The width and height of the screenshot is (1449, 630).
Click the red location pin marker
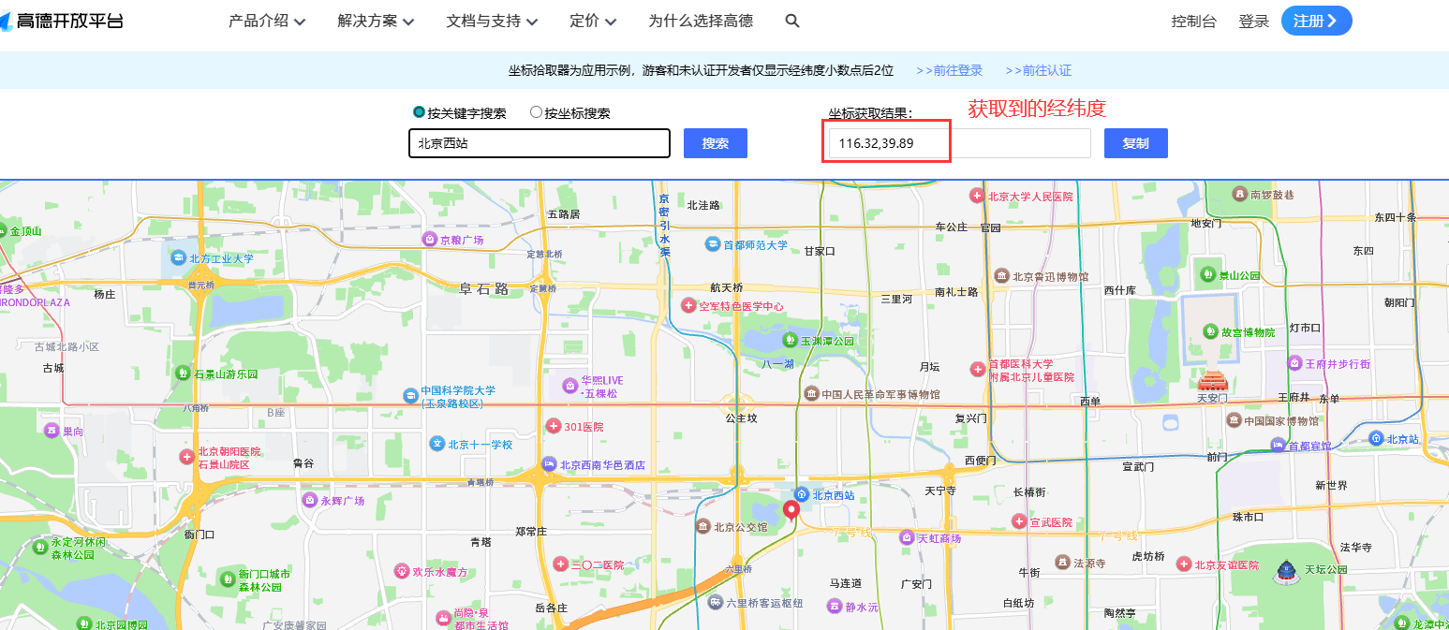point(791,510)
